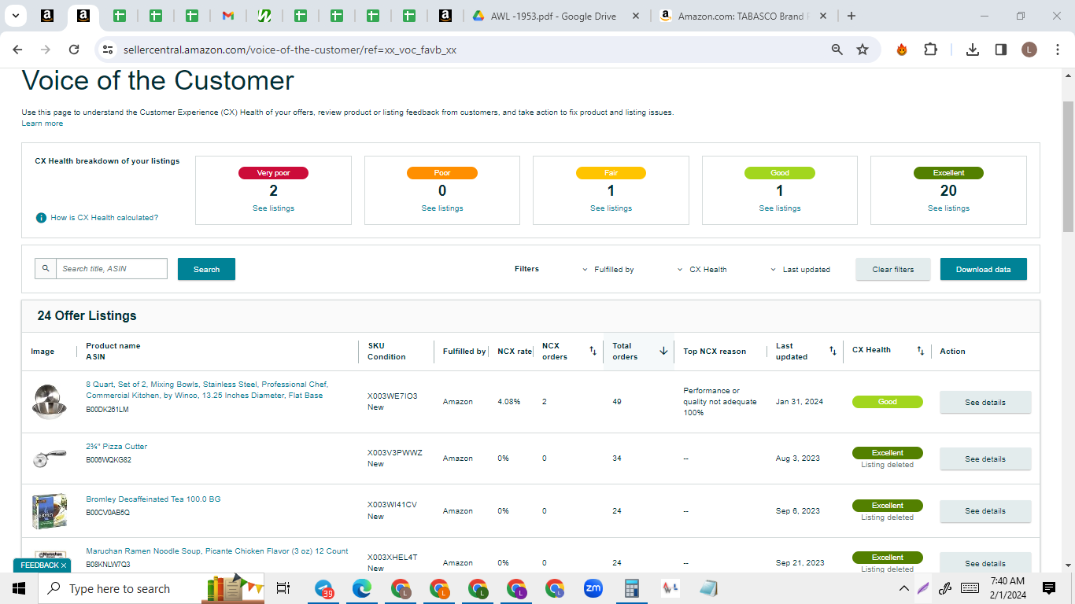Screen dimensions: 1075x604
Task: Click the magnifier icon in the listing search box
Action: [46, 269]
